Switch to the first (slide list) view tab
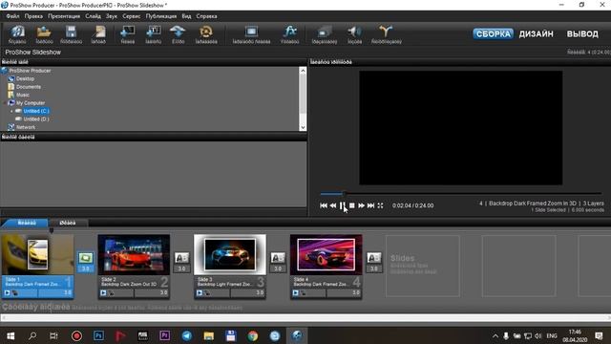Image resolution: width=611 pixels, height=344 pixels. 27,223
